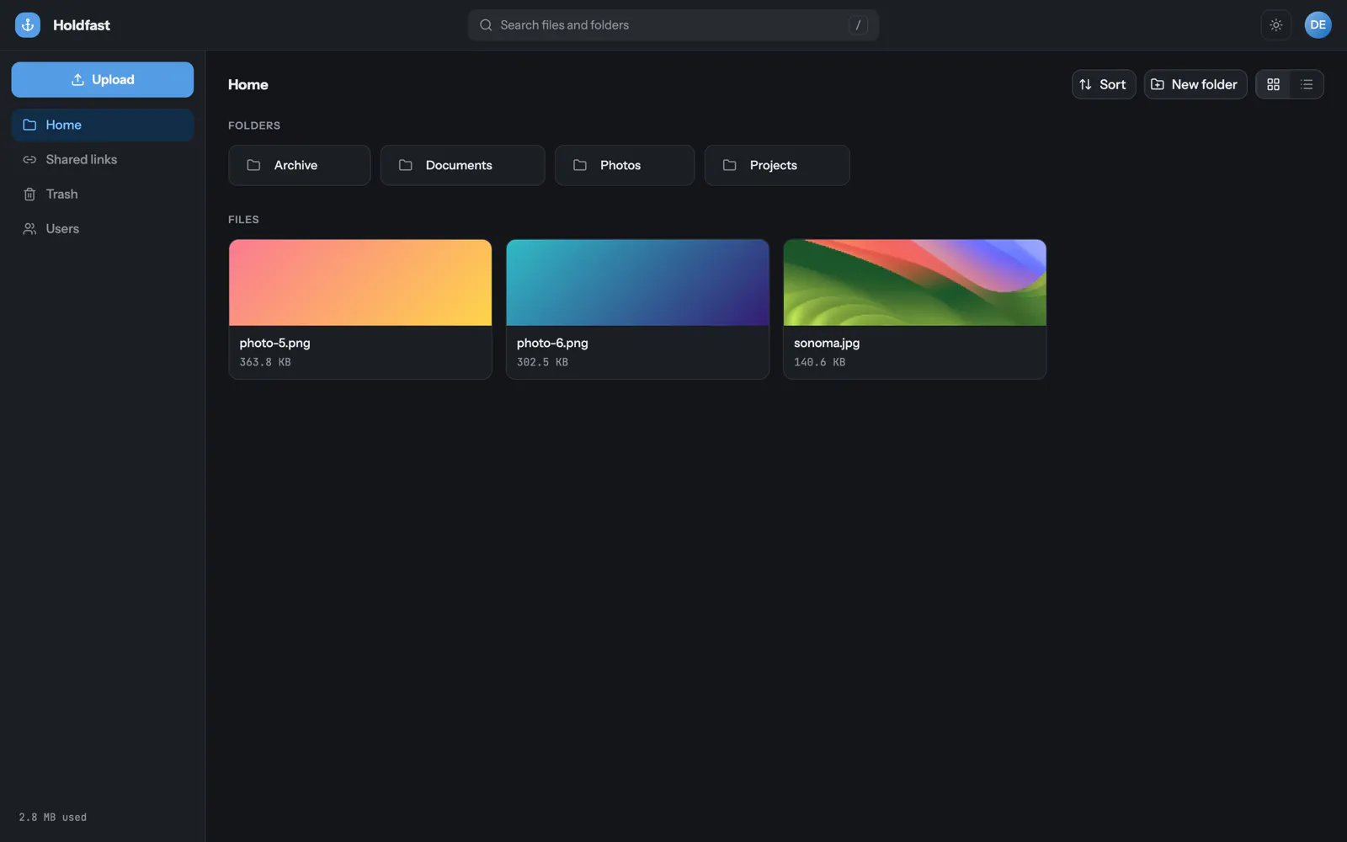
Task: Select the sonoma.jpg thumbnail image
Action: click(x=915, y=283)
